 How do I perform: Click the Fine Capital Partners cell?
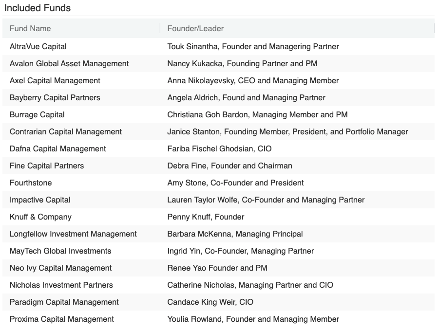click(x=47, y=166)
